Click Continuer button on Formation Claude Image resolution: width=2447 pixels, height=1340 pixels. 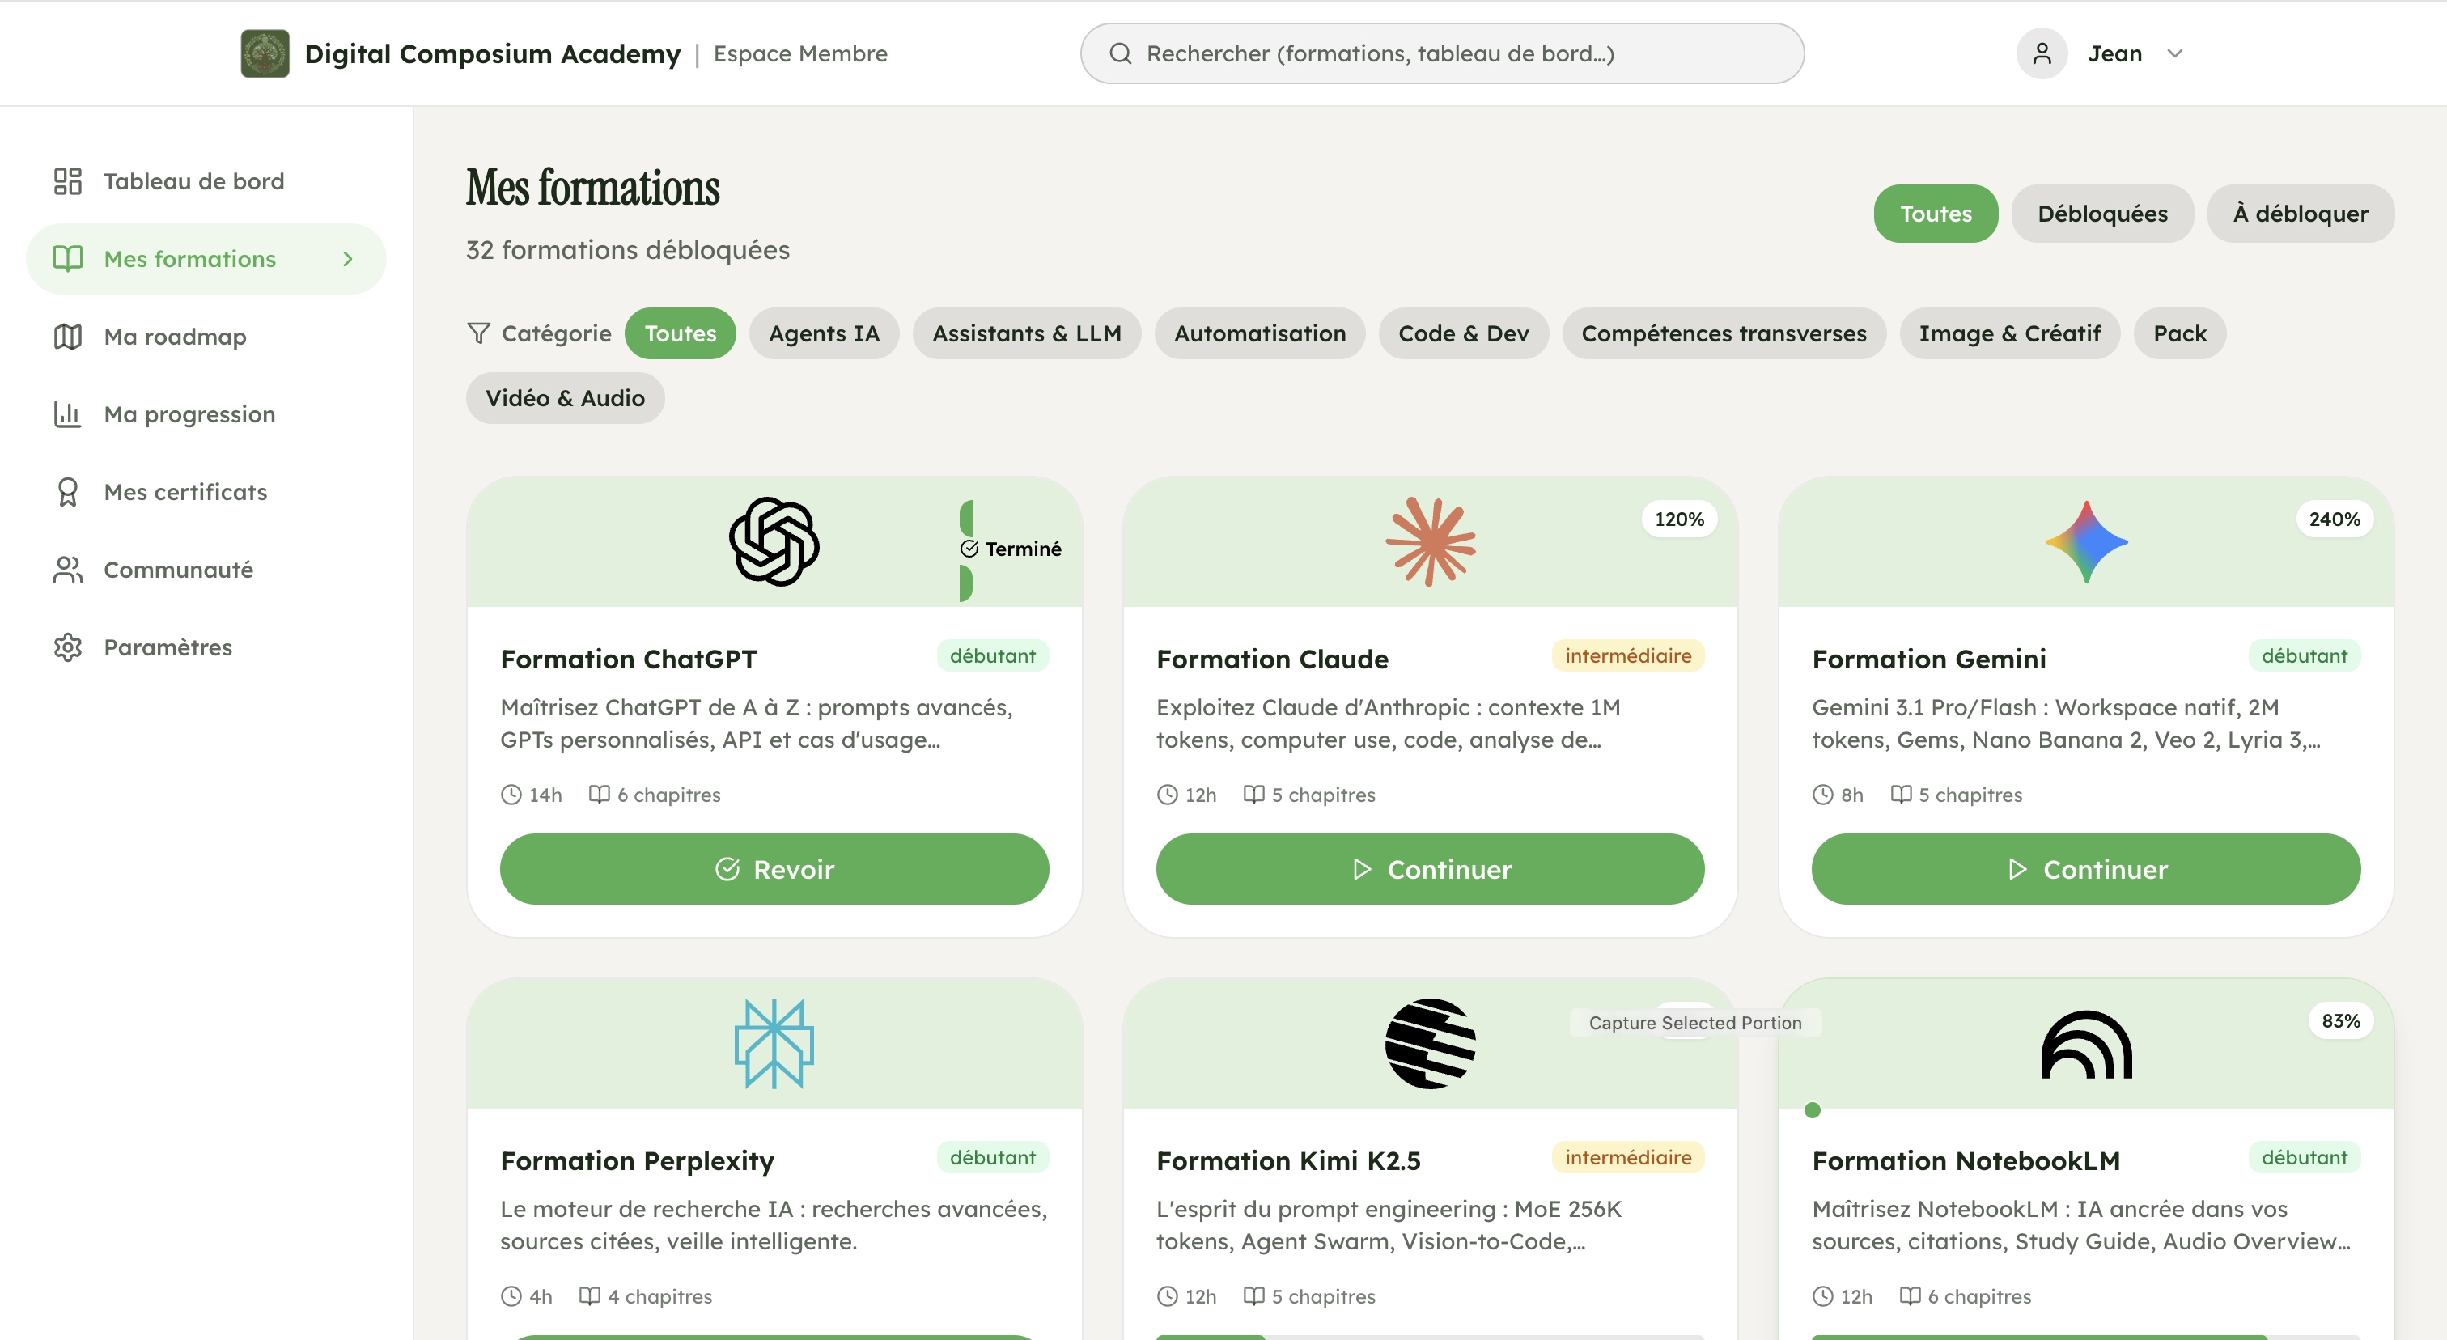coord(1429,869)
